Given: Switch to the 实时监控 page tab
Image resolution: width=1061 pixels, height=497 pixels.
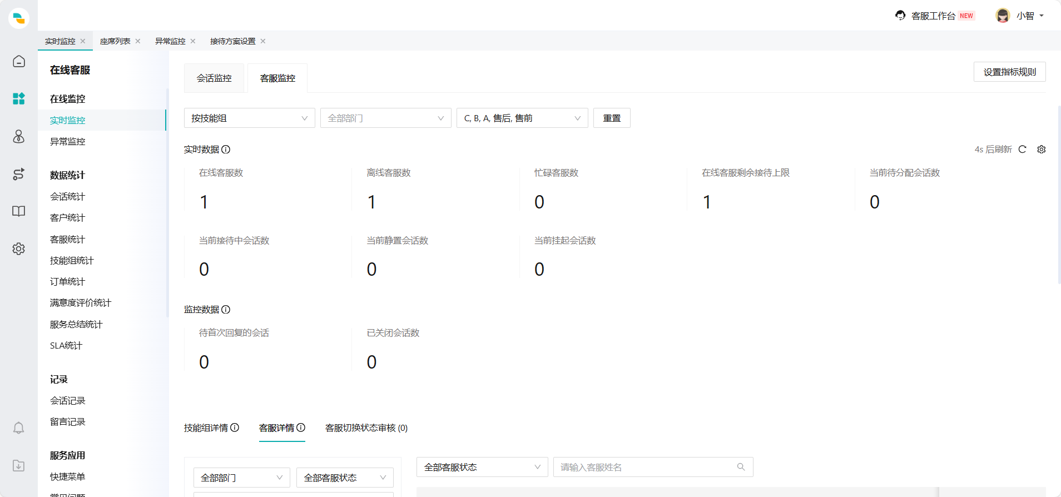Looking at the screenshot, I should pos(60,41).
